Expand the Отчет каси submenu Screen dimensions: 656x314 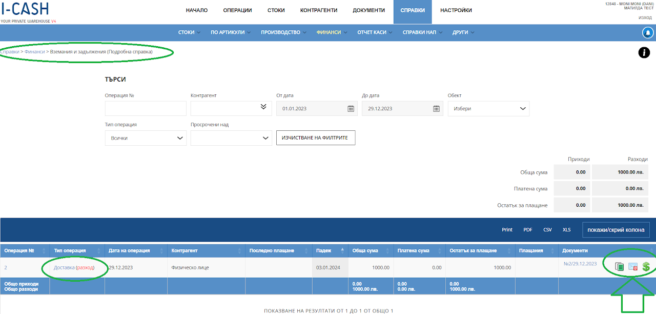tap(376, 32)
